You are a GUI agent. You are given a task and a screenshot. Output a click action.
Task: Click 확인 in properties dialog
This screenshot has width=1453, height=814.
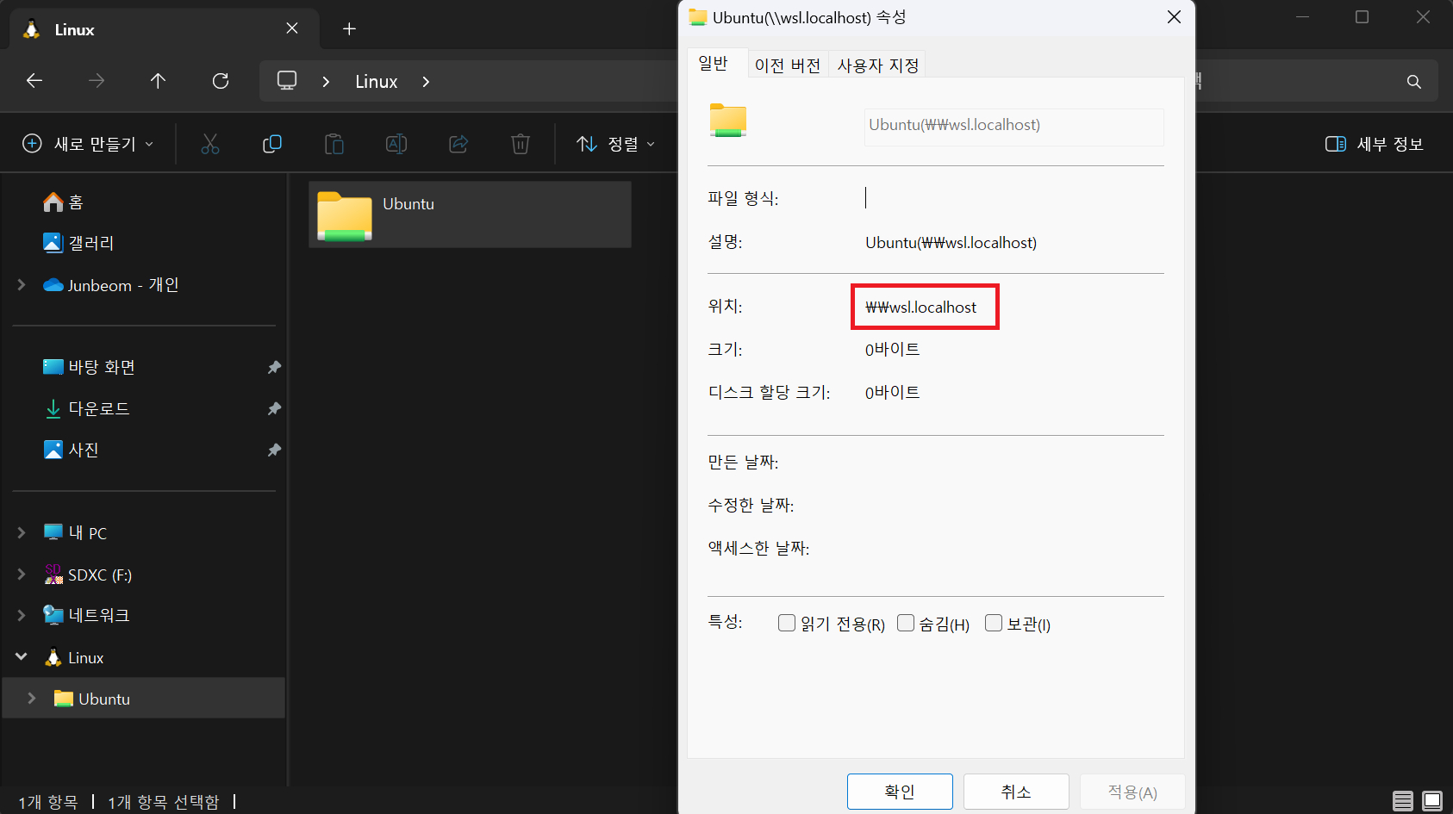tap(900, 792)
